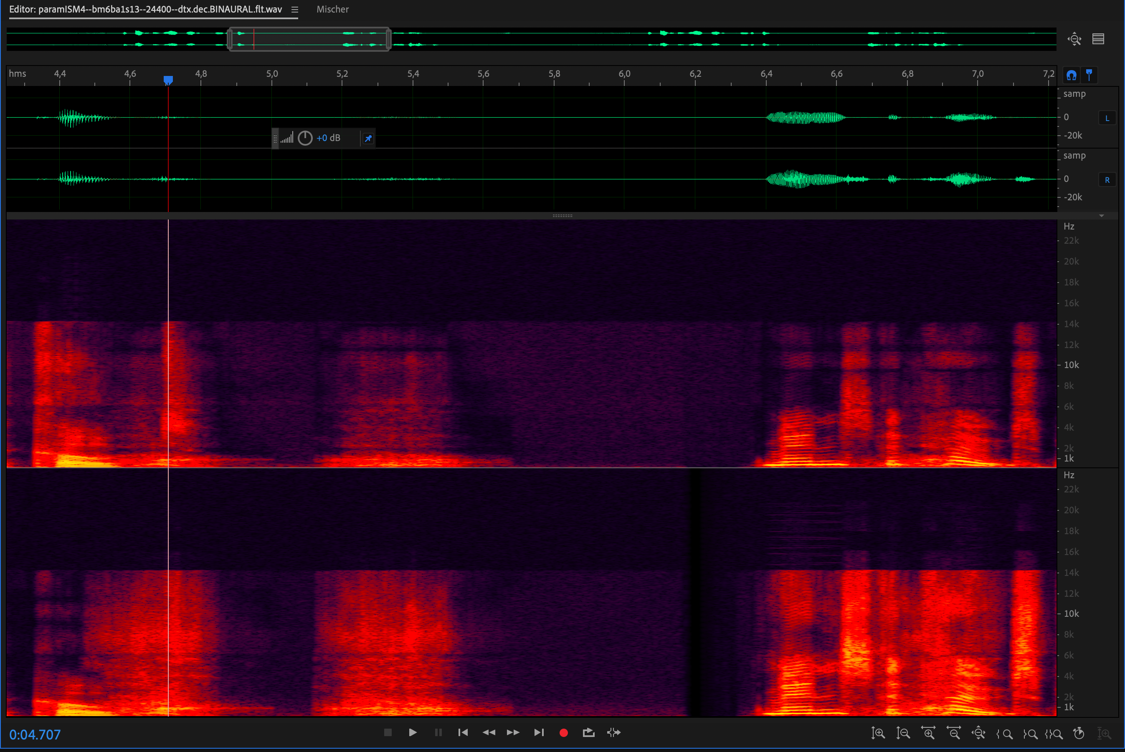Image resolution: width=1125 pixels, height=752 pixels.
Task: Click the small arrow above the spectrogram scale
Action: click(x=1102, y=216)
